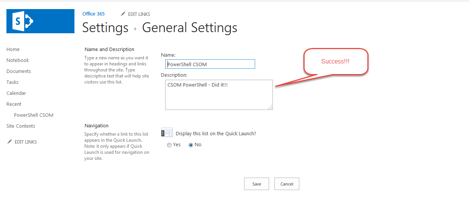Click the pencil icon beside top EDIT LINKS
Viewport: 469px width, 201px height.
pos(123,14)
